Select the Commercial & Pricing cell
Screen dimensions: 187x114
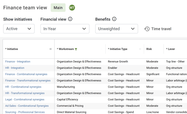70,106
